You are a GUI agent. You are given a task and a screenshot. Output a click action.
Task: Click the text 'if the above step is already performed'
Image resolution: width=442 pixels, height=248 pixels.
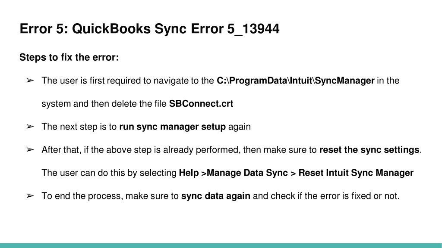(162, 150)
